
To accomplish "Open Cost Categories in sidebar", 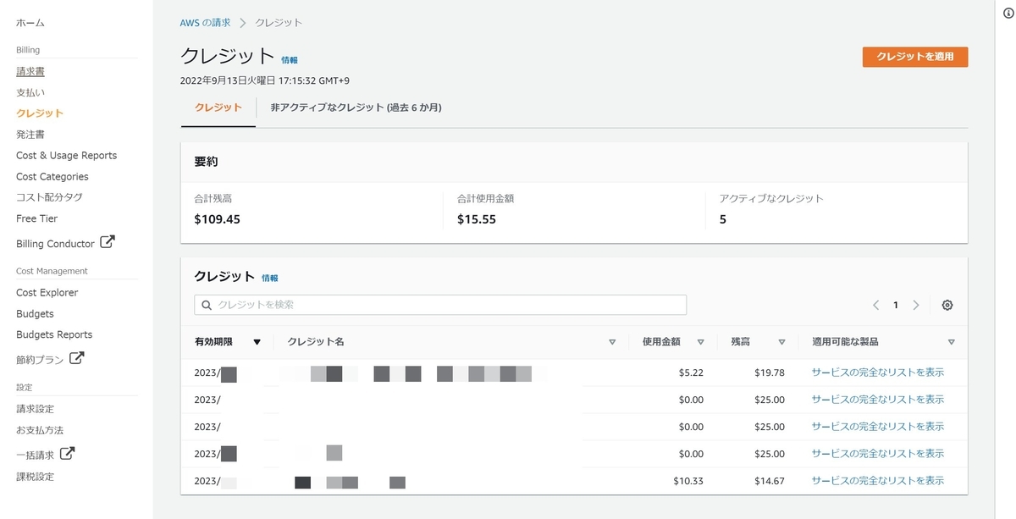I will click(52, 176).
